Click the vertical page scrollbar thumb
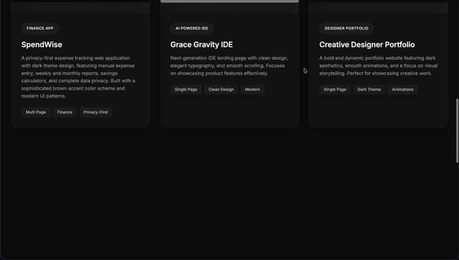This screenshot has height=260, width=459. pyautogui.click(x=457, y=131)
